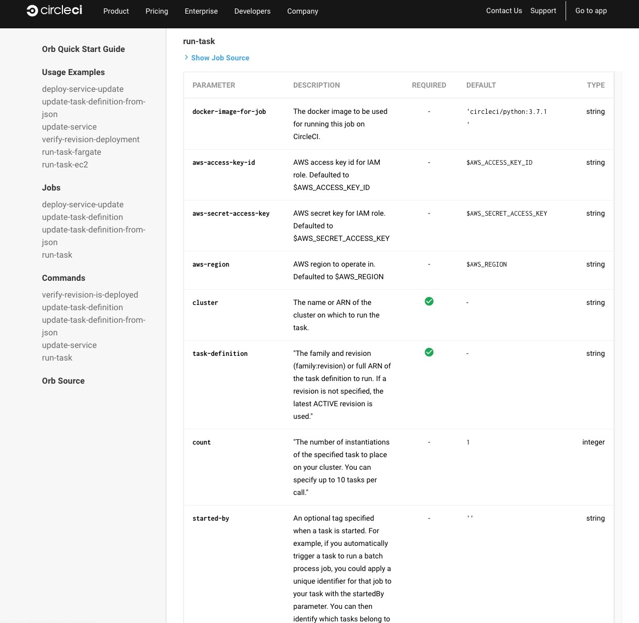Open deploy-service-update under Jobs
The height and width of the screenshot is (623, 639).
[83, 205]
